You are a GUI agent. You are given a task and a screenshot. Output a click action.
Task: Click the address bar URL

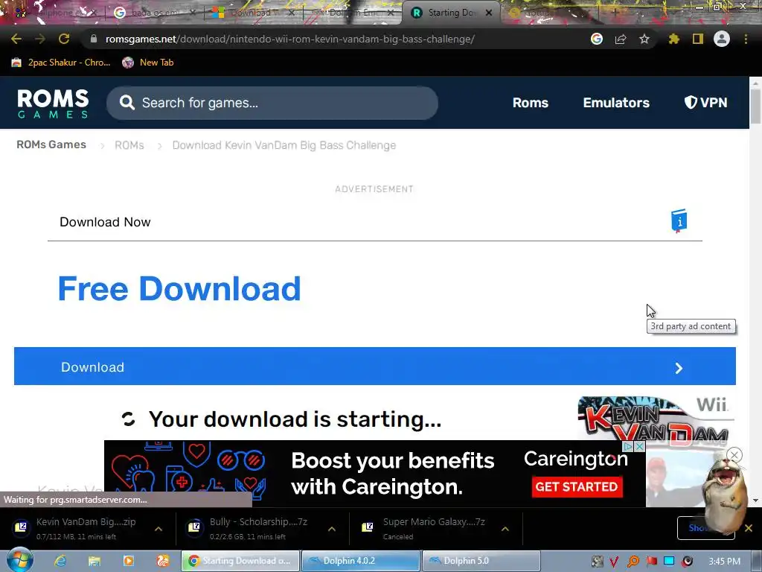coord(290,39)
